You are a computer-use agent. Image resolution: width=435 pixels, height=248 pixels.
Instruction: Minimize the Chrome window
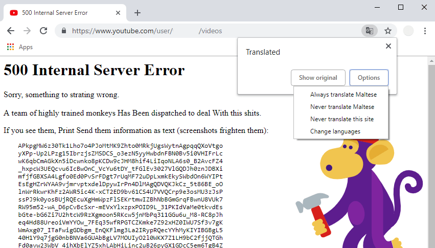[x=377, y=7]
